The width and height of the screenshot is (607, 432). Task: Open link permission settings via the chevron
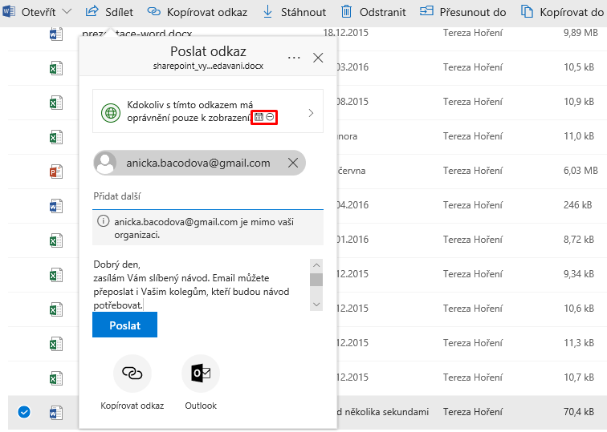(x=311, y=113)
